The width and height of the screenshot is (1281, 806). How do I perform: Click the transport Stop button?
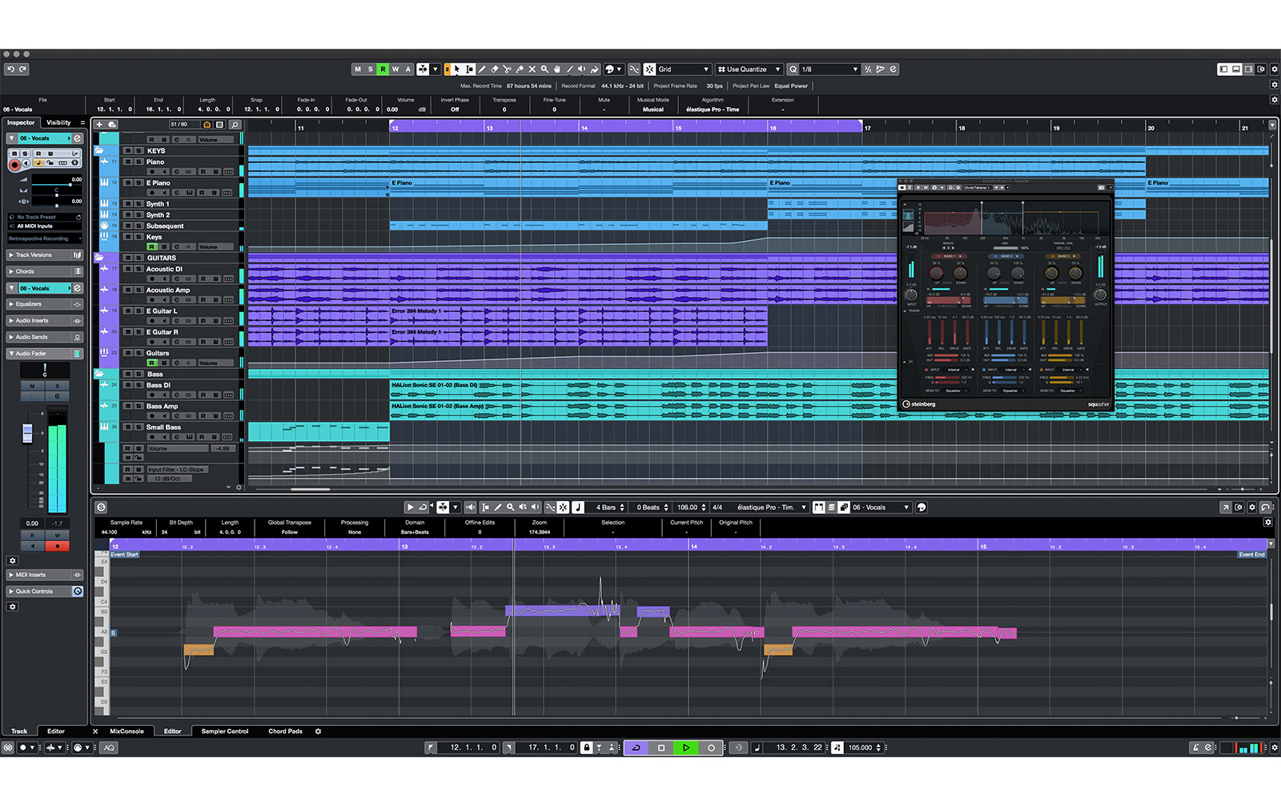click(661, 748)
